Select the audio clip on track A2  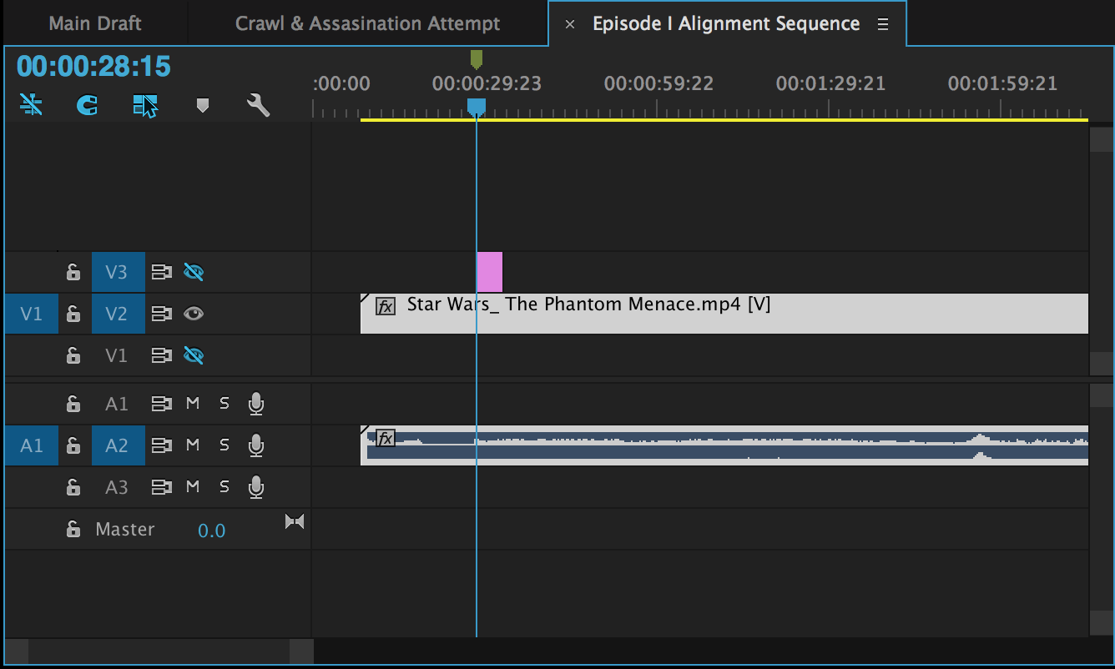[724, 445]
